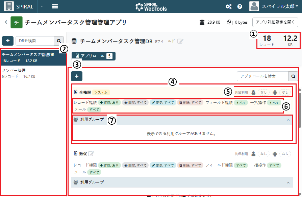
Task: Click アプリ詳細設定を開く button
Action: coord(275,22)
